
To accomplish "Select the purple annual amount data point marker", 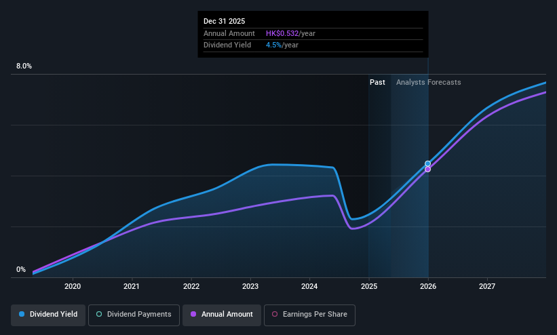I will point(427,169).
